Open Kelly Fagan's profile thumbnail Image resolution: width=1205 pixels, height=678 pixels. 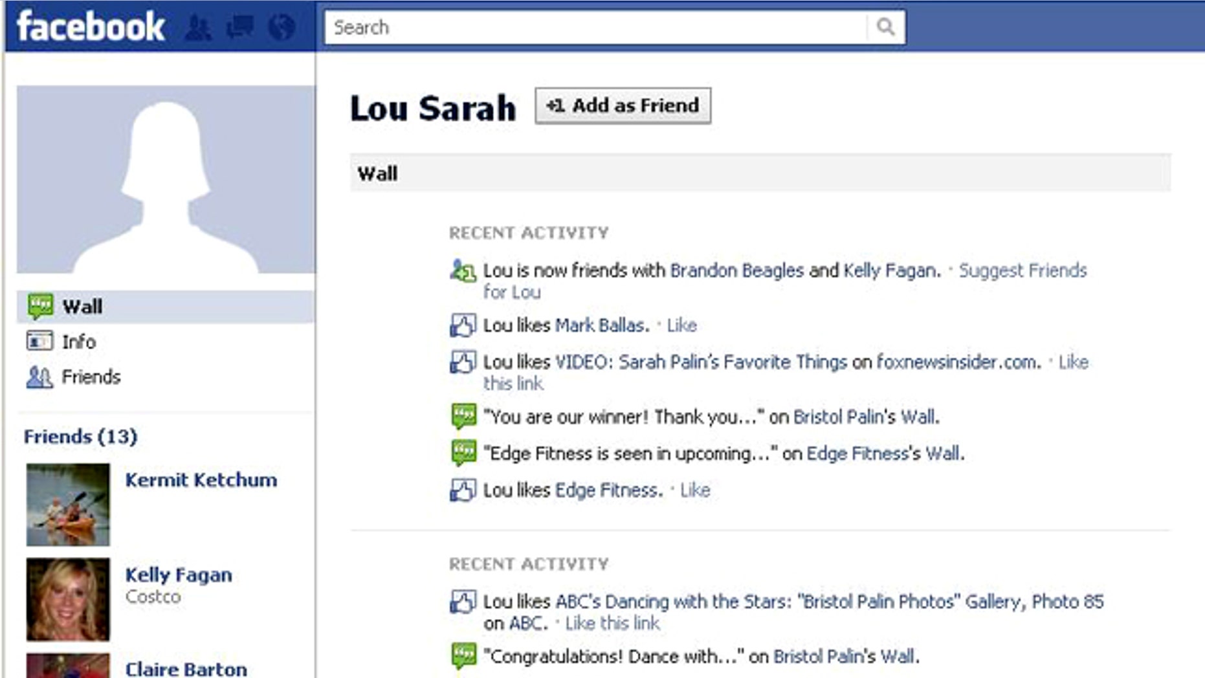pos(68,600)
